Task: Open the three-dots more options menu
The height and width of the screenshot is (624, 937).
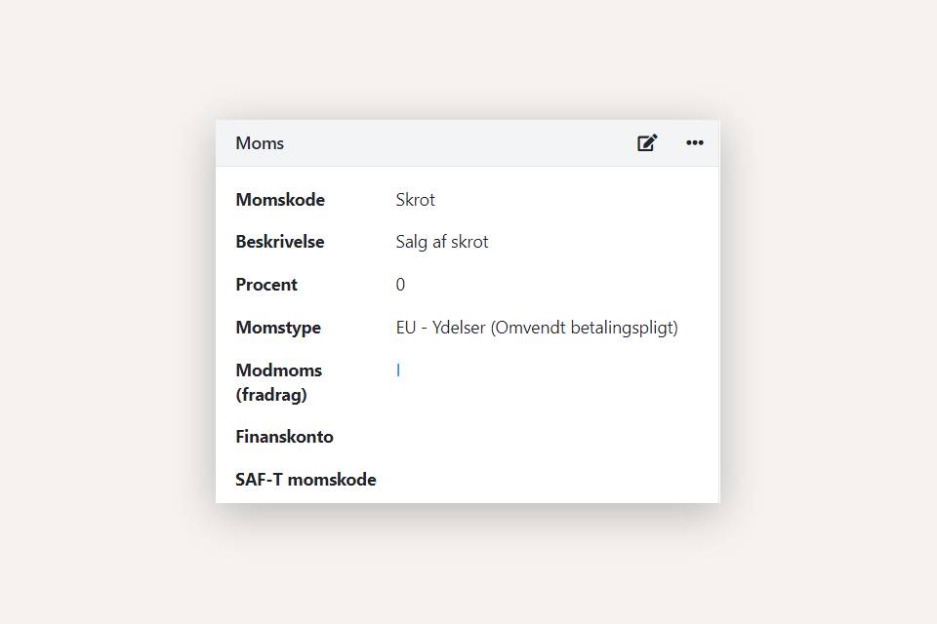Action: (x=694, y=143)
